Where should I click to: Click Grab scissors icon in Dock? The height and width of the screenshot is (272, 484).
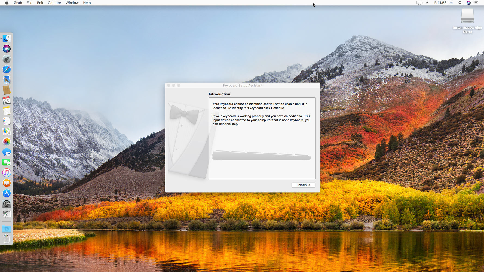click(7, 214)
